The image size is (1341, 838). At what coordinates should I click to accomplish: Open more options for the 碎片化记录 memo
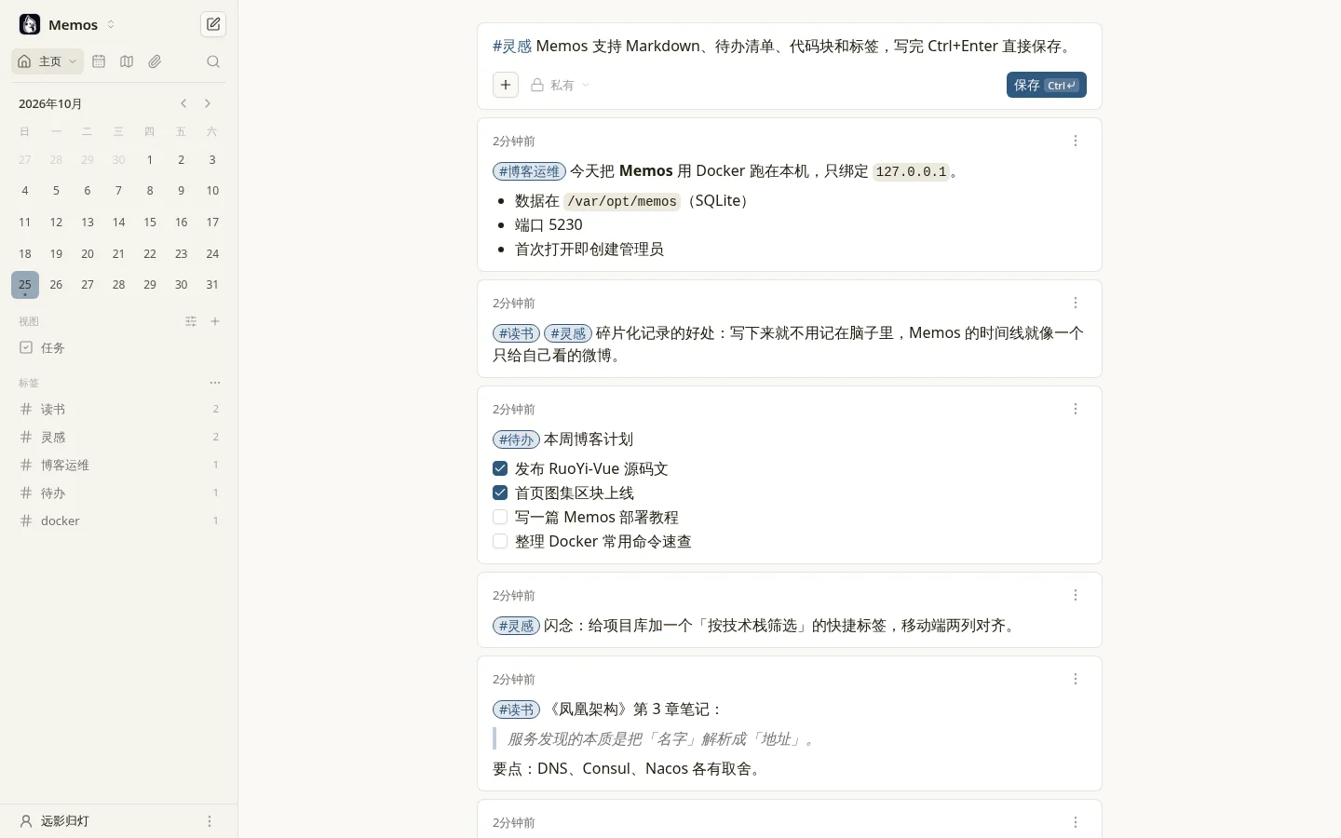(1076, 303)
